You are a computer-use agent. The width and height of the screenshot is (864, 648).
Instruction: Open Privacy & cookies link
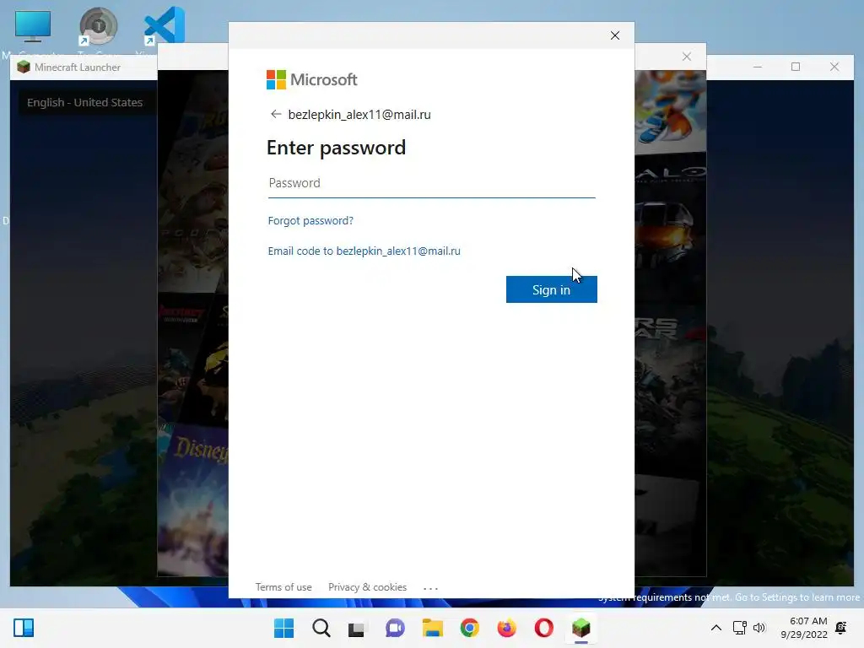[x=367, y=587]
